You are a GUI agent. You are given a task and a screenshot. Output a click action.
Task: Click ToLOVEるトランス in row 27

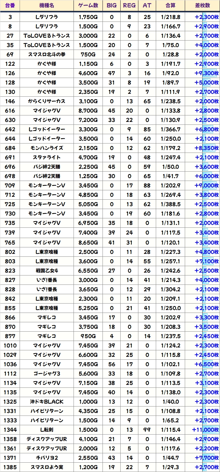click(47, 36)
